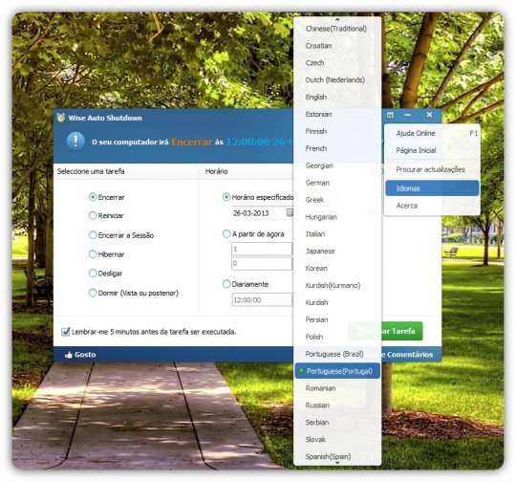Click the green Tarefa start button
The height and width of the screenshot is (482, 516).
coord(385,331)
